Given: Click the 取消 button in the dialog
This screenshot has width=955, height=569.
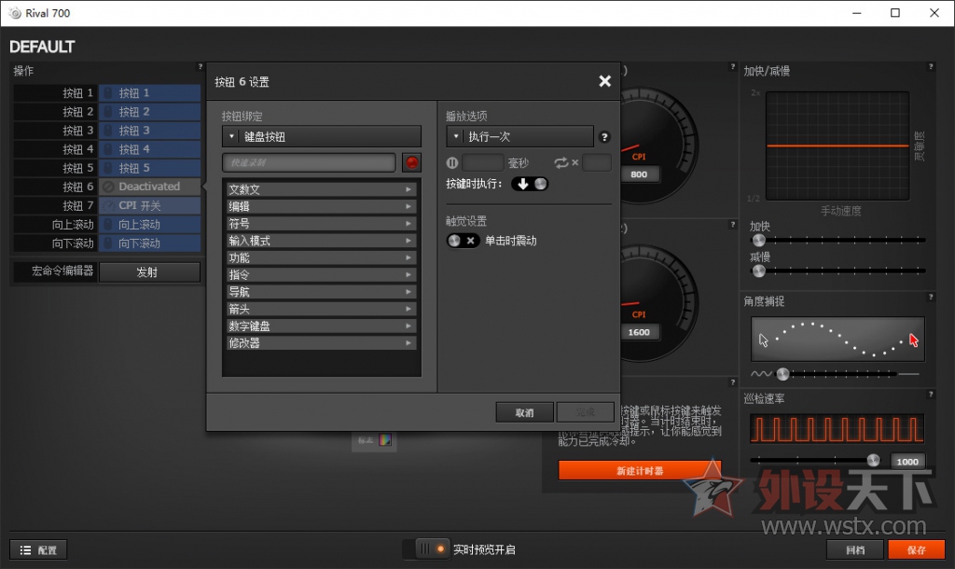Looking at the screenshot, I should (524, 411).
